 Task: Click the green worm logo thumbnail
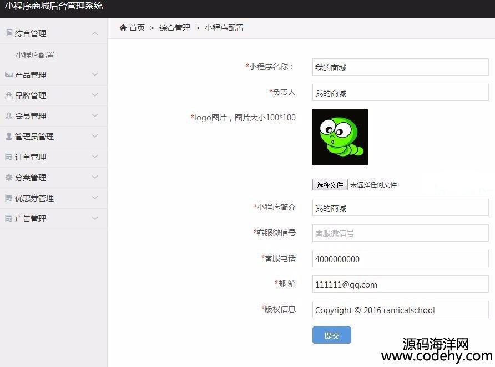click(x=340, y=137)
